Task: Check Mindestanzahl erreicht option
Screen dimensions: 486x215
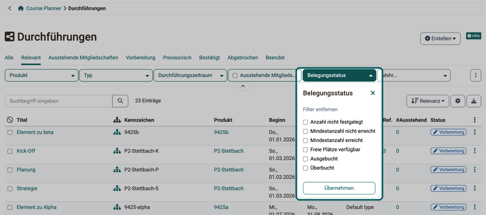Action: [x=305, y=140]
